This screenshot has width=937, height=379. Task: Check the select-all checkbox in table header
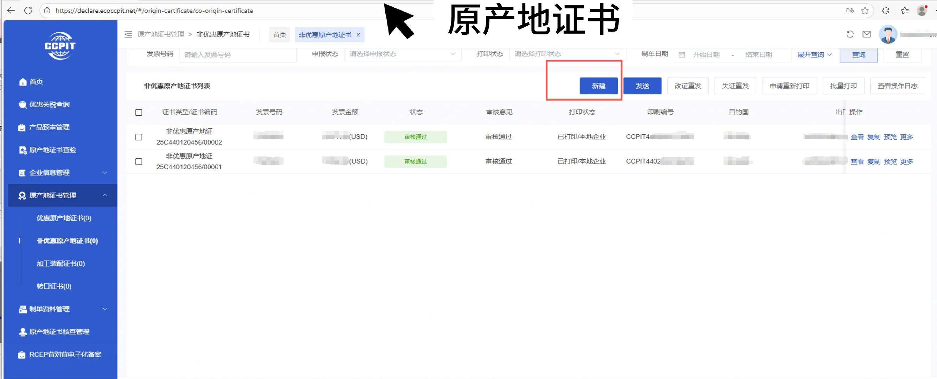pyautogui.click(x=139, y=112)
